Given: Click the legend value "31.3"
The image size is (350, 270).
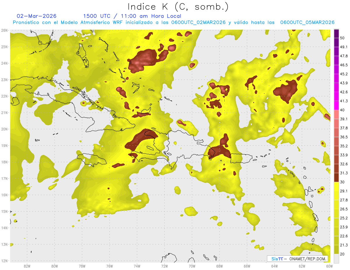Looking at the screenshot, I should pyautogui.click(x=344, y=173).
